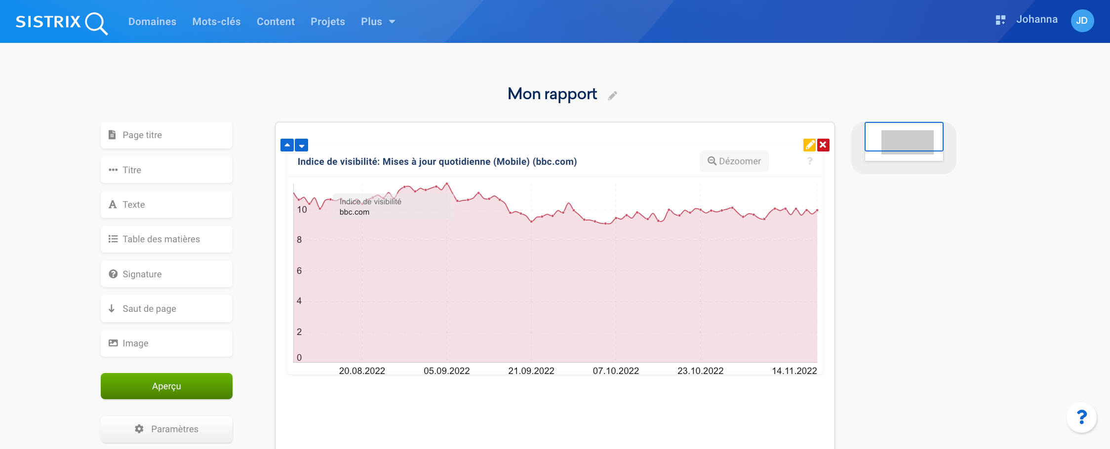Click the Dézoomer button
The image size is (1110, 449).
pos(734,161)
